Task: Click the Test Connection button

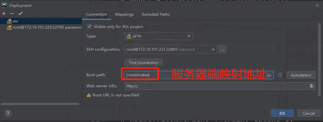Action: 143,62
